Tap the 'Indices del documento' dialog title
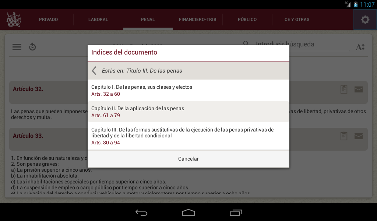 click(x=124, y=52)
